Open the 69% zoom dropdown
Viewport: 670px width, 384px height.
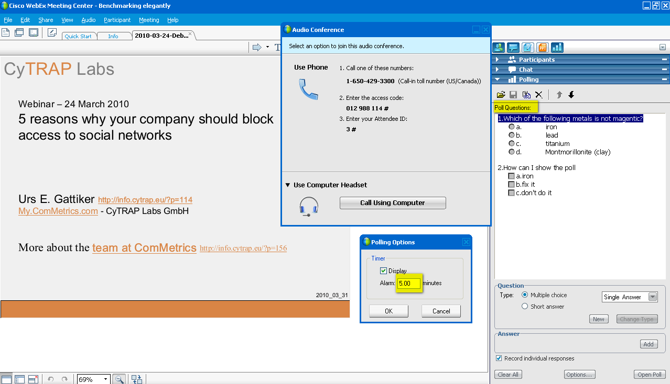pyautogui.click(x=105, y=379)
